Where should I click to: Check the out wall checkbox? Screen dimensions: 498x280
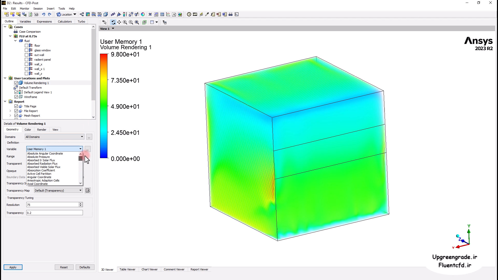26,55
